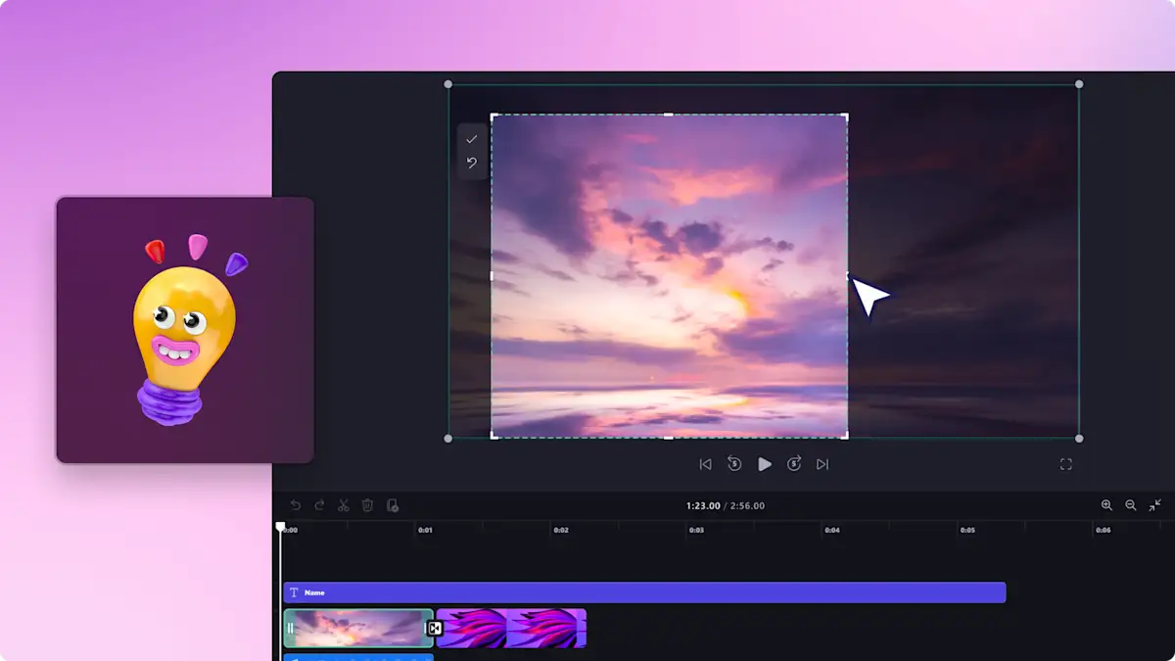This screenshot has height=661, width=1175.
Task: Skip to the start of the video
Action: coord(706,464)
